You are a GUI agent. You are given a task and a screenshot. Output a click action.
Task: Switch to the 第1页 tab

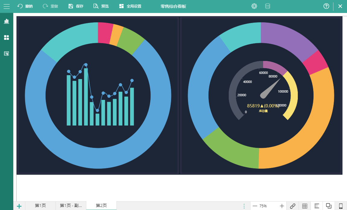tap(40, 205)
